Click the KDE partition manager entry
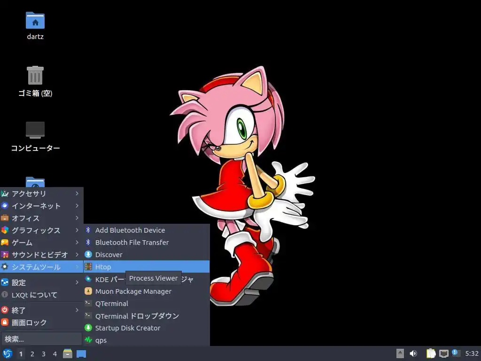Image resolution: width=481 pixels, height=361 pixels. [147, 279]
